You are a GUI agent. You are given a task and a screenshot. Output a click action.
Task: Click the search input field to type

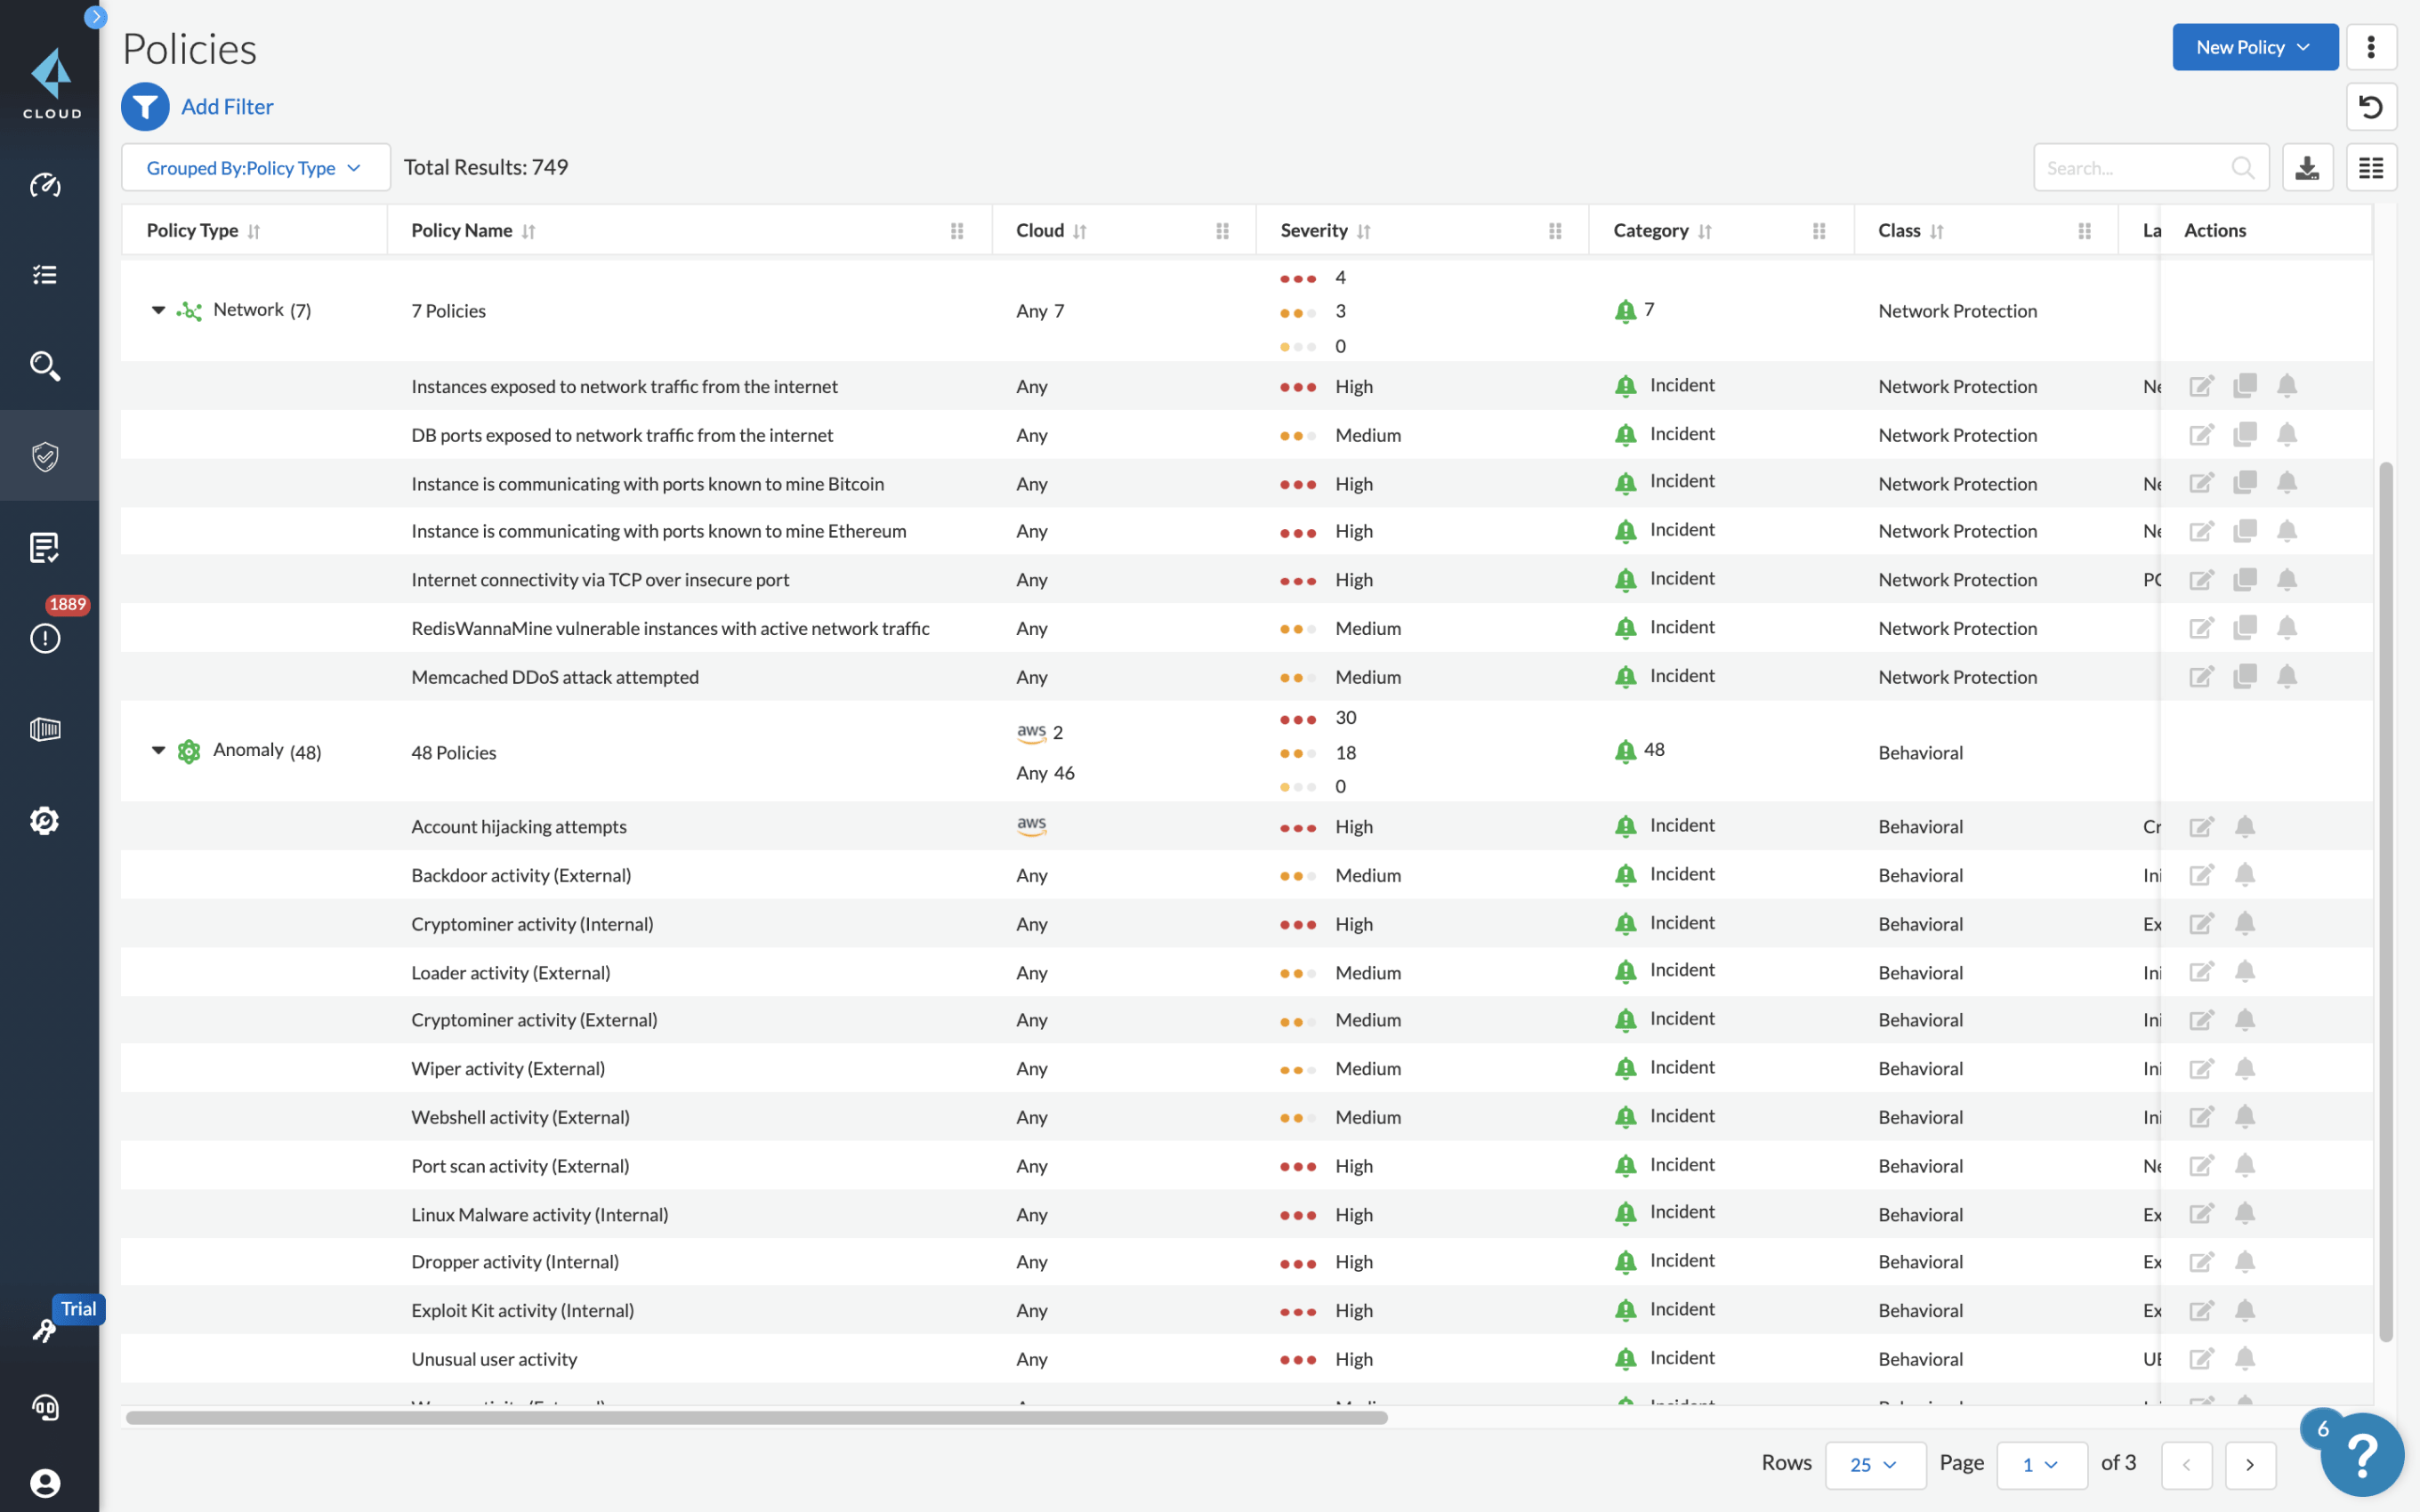pos(2134,169)
